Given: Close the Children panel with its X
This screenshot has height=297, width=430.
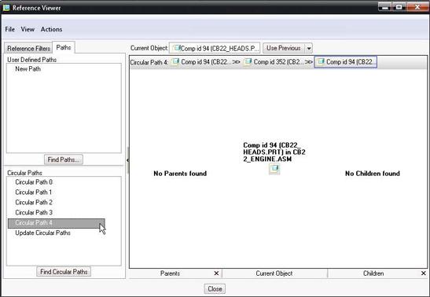Looking at the screenshot, I should click(424, 273).
